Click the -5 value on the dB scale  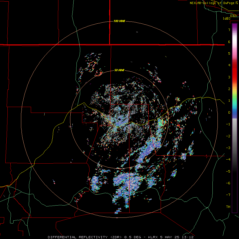228,172
